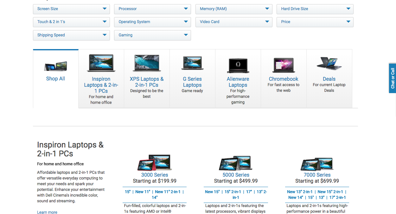Click the 3000 Series product image
This screenshot has height=214, width=396.
[155, 163]
